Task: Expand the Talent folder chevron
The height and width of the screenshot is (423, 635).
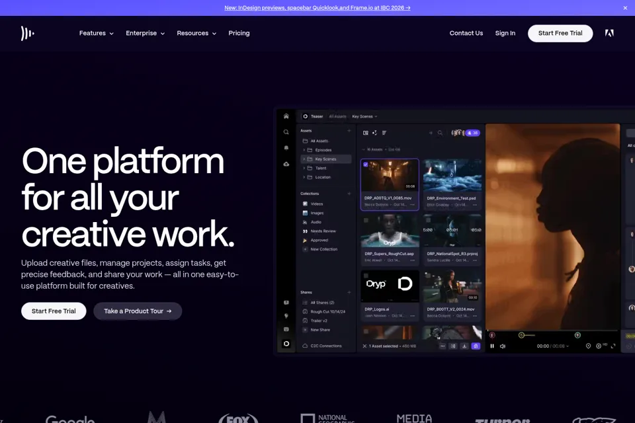Action: pyautogui.click(x=304, y=168)
